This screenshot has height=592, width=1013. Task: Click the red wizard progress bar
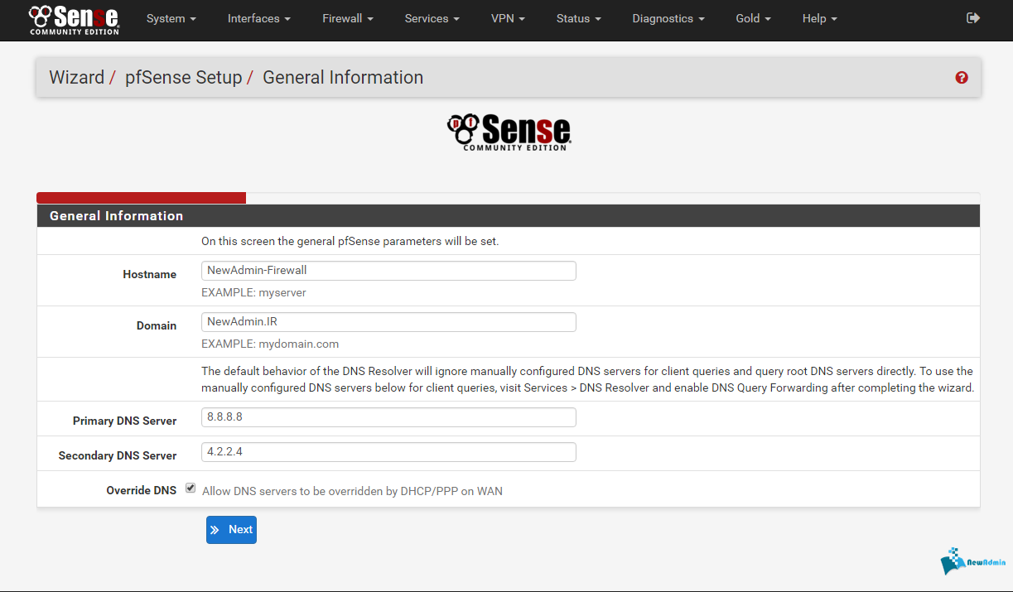[x=142, y=198]
